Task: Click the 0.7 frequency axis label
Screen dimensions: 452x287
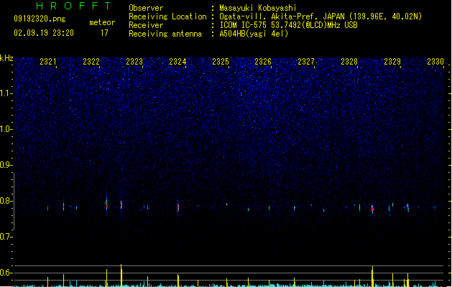Action: [x=6, y=237]
